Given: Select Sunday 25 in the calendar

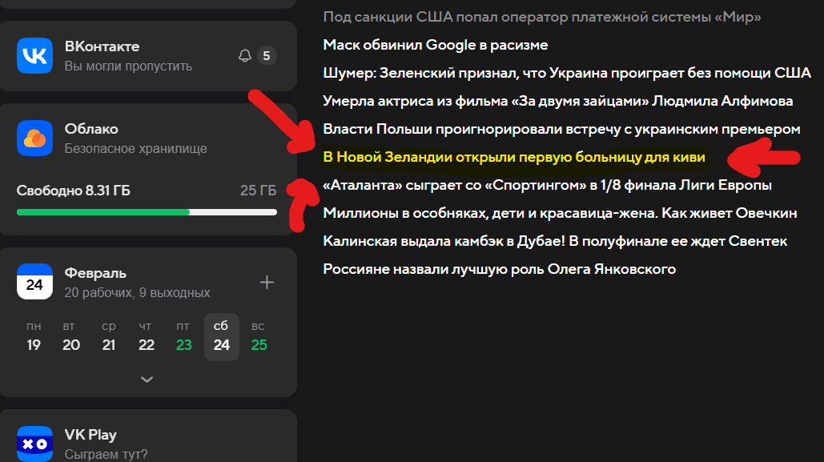Looking at the screenshot, I should 259,336.
